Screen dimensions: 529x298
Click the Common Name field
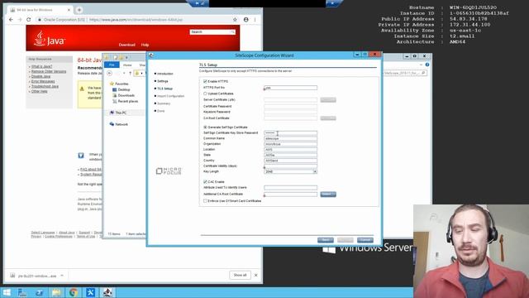point(290,138)
